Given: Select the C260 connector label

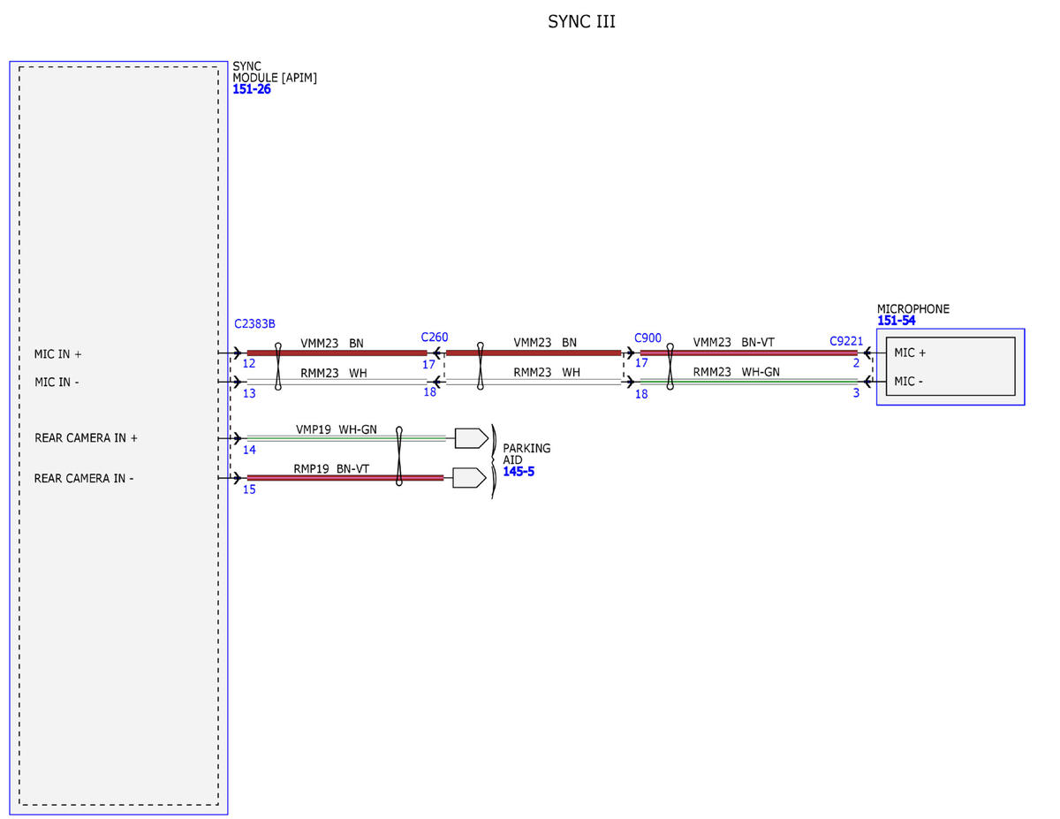Looking at the screenshot, I should [x=435, y=337].
